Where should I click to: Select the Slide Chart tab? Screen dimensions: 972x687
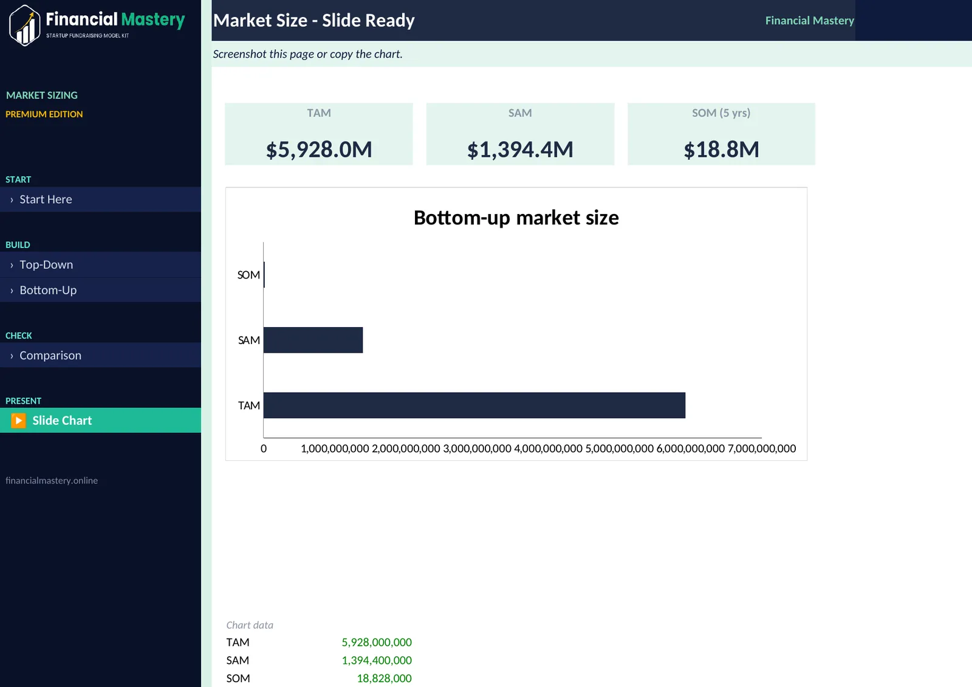(x=100, y=421)
